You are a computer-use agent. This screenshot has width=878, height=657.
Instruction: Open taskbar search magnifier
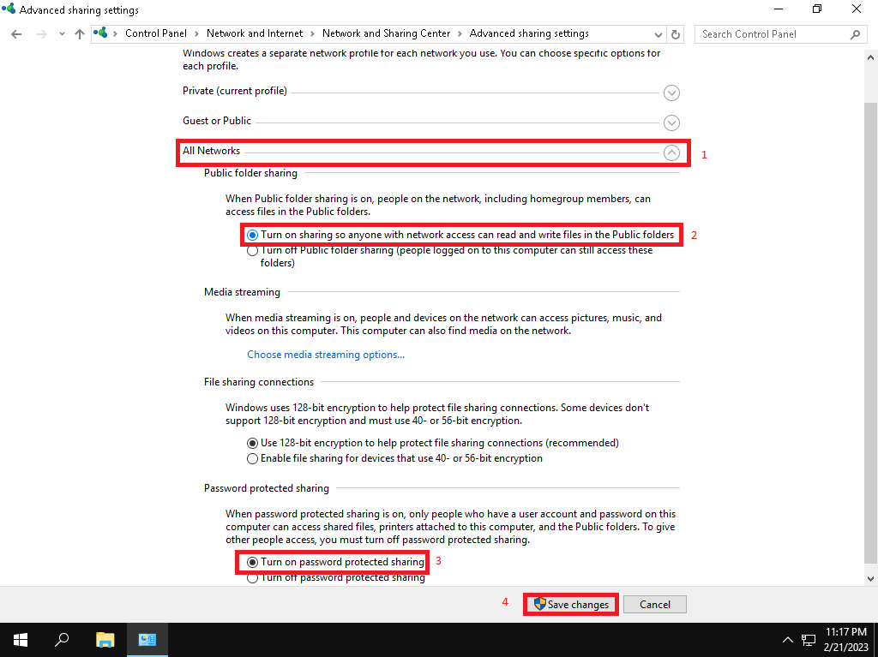[62, 639]
